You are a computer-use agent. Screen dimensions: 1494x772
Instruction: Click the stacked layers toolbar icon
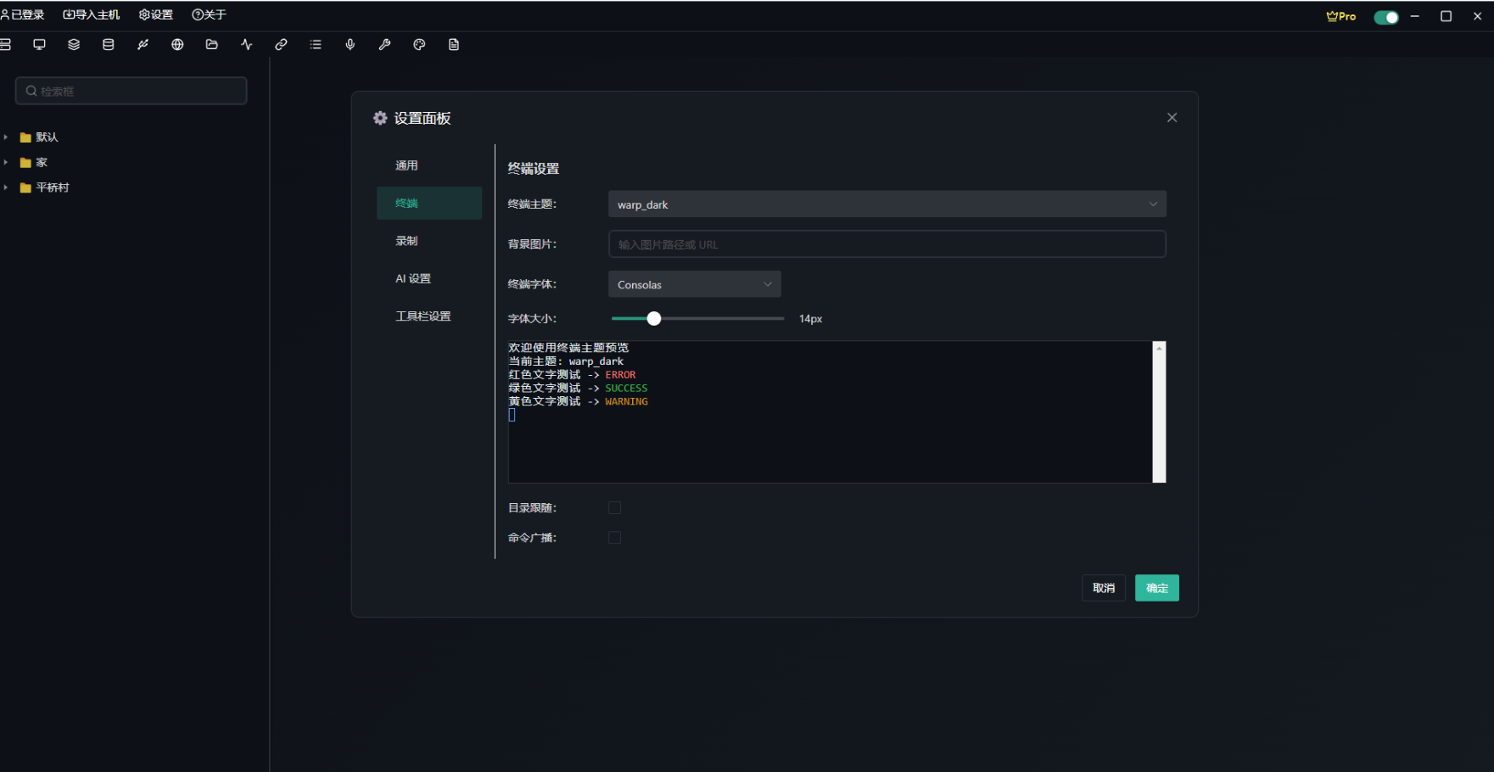click(x=74, y=45)
